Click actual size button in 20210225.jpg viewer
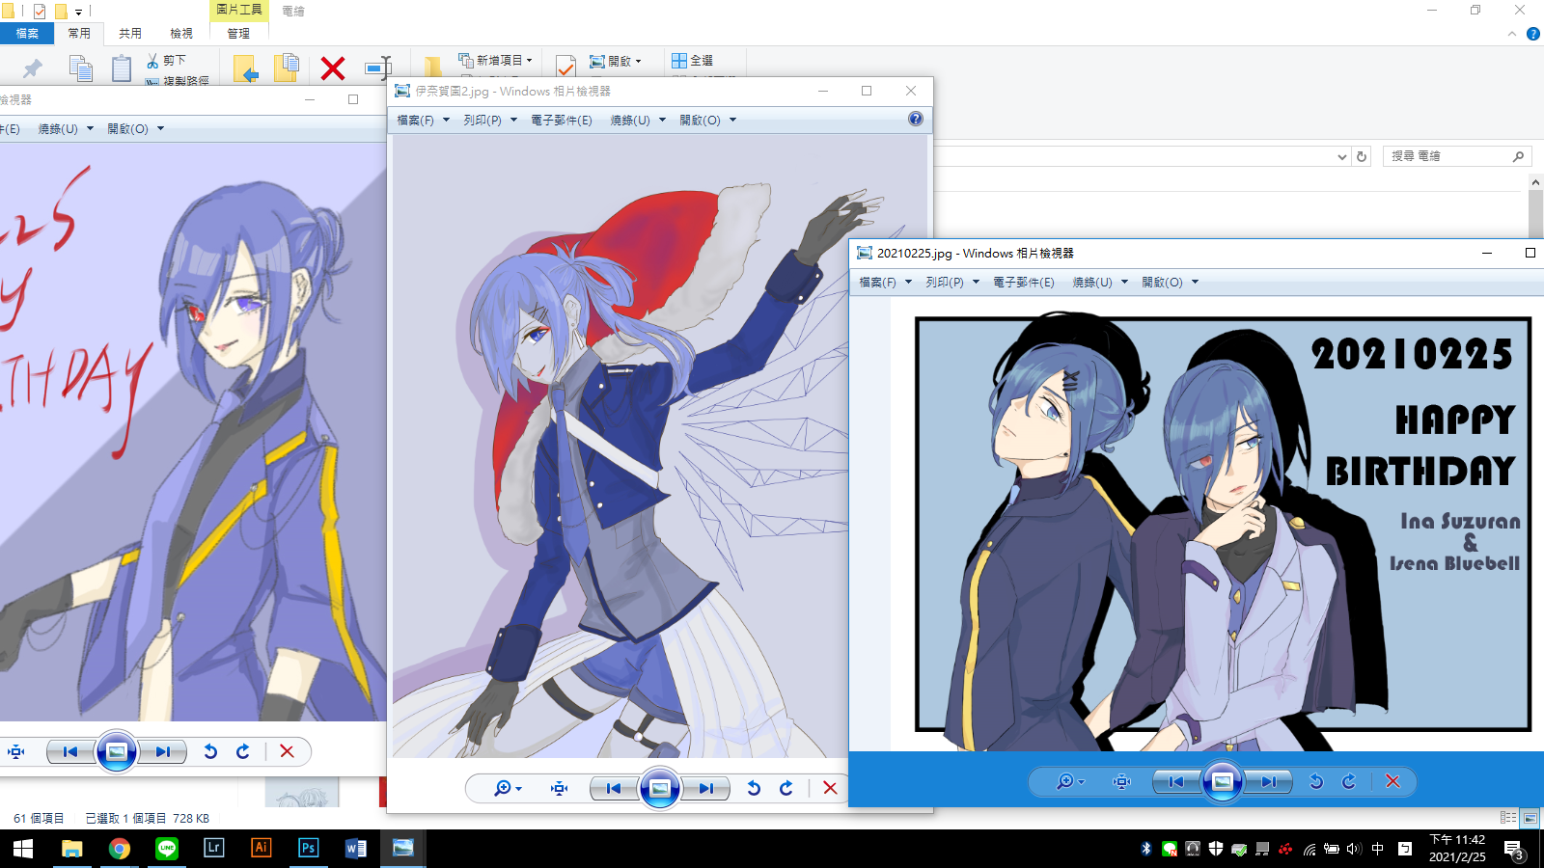Image resolution: width=1544 pixels, height=868 pixels. (x=1121, y=781)
